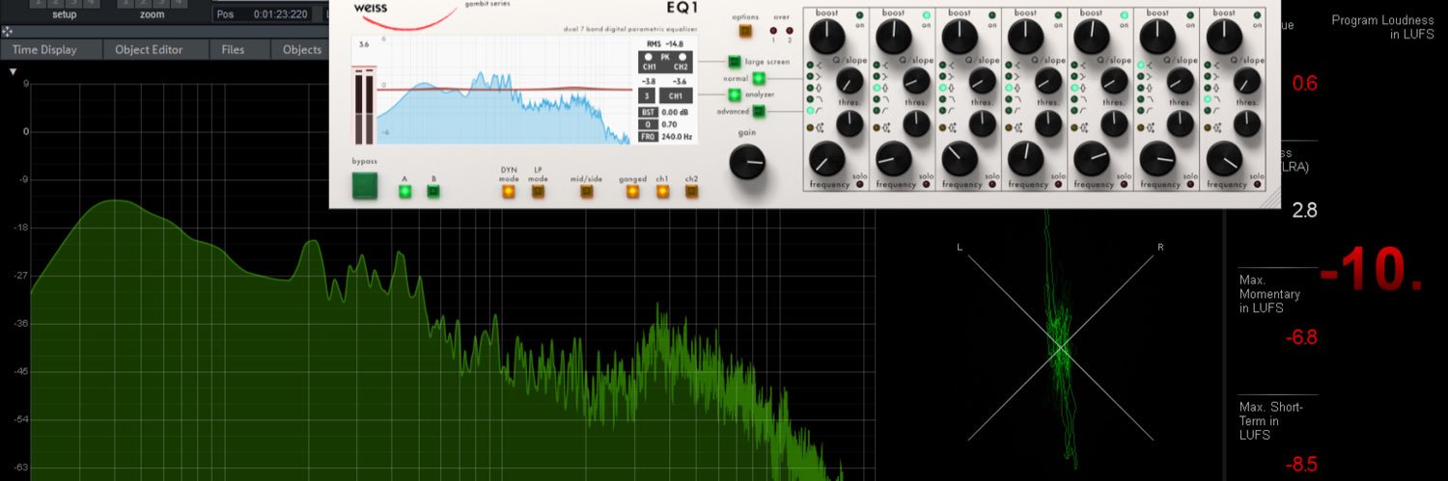This screenshot has width=1448, height=481.
Task: Enable dynamic mode LED on band 4
Action: coord(1008,126)
